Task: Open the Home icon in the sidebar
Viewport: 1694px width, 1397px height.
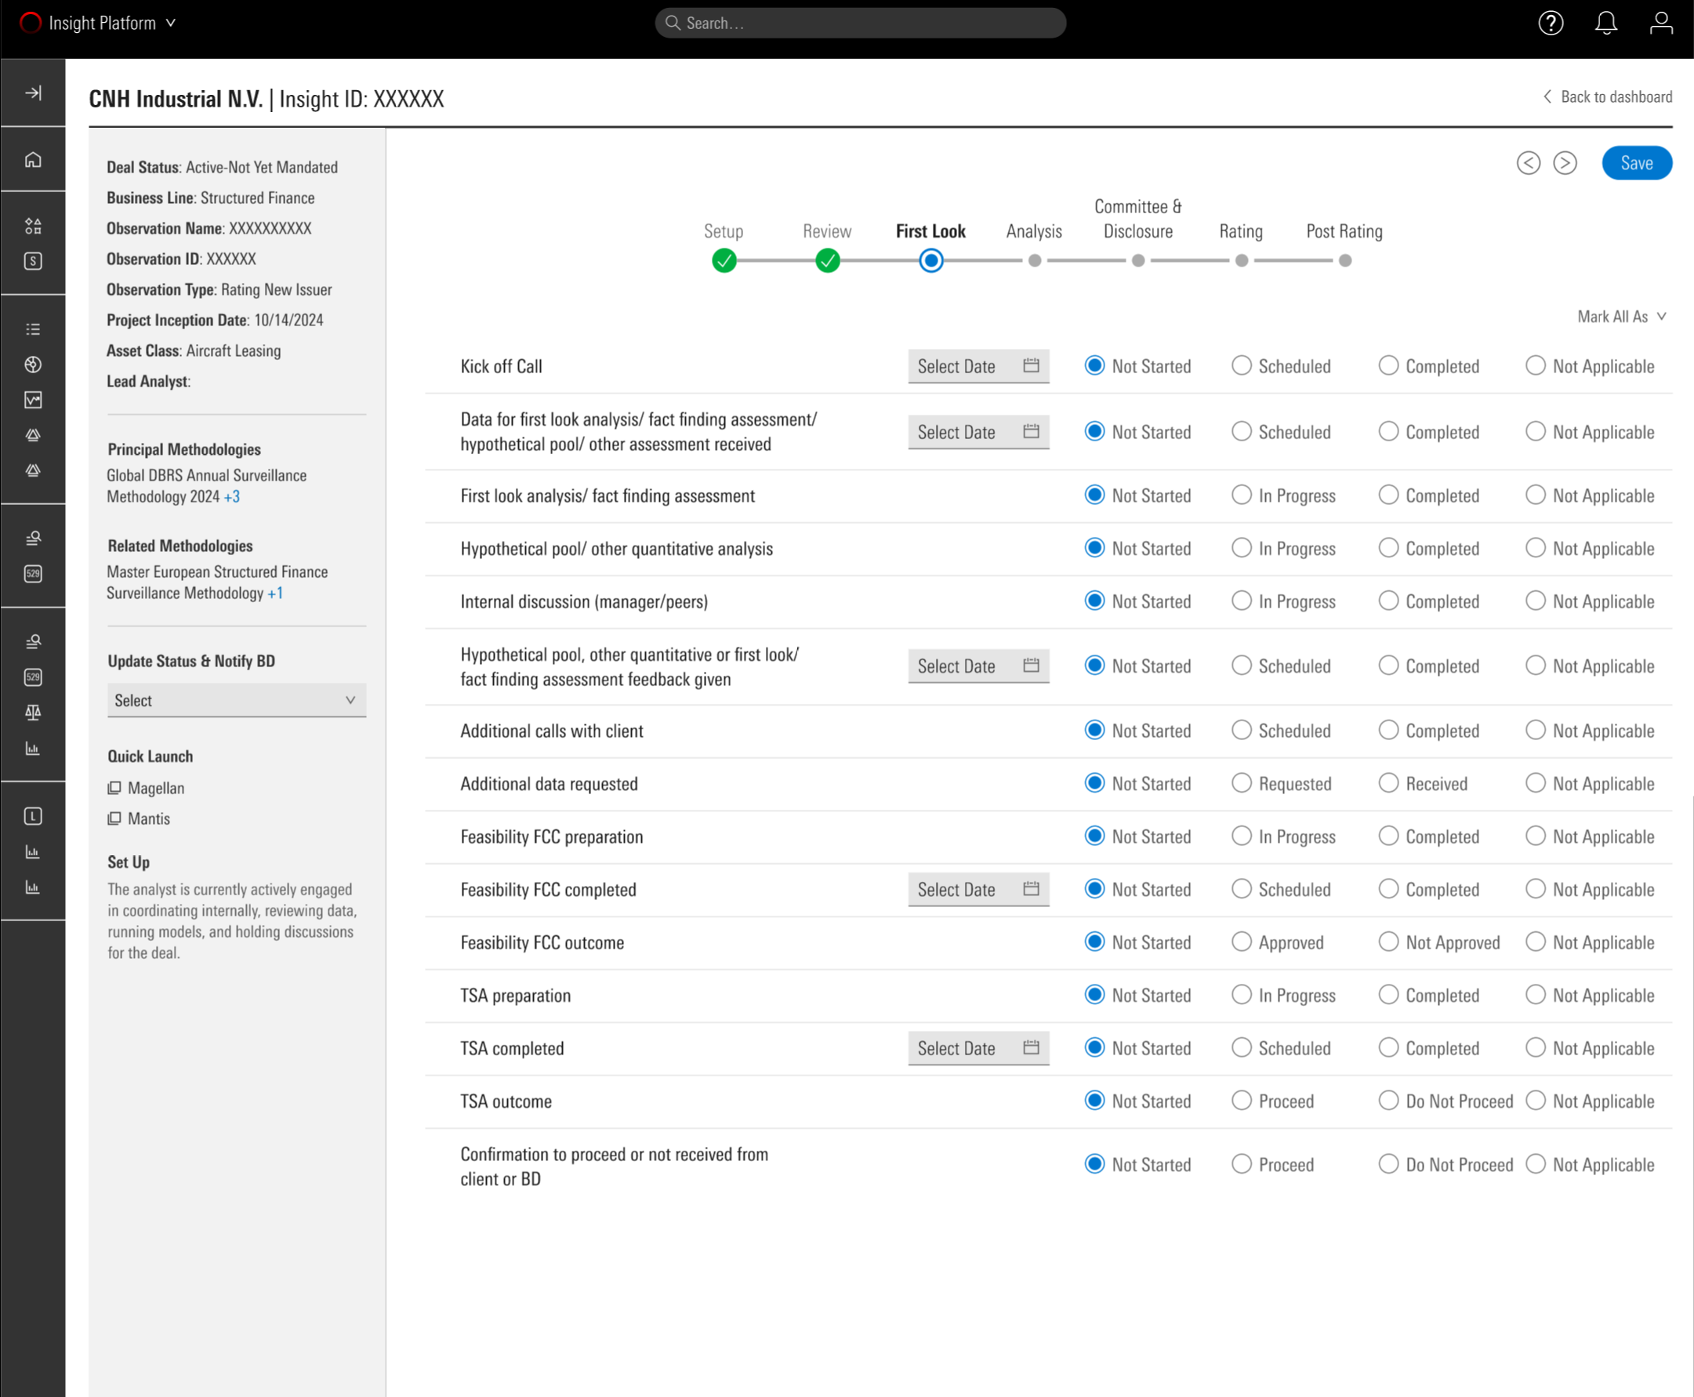Action: [x=33, y=159]
